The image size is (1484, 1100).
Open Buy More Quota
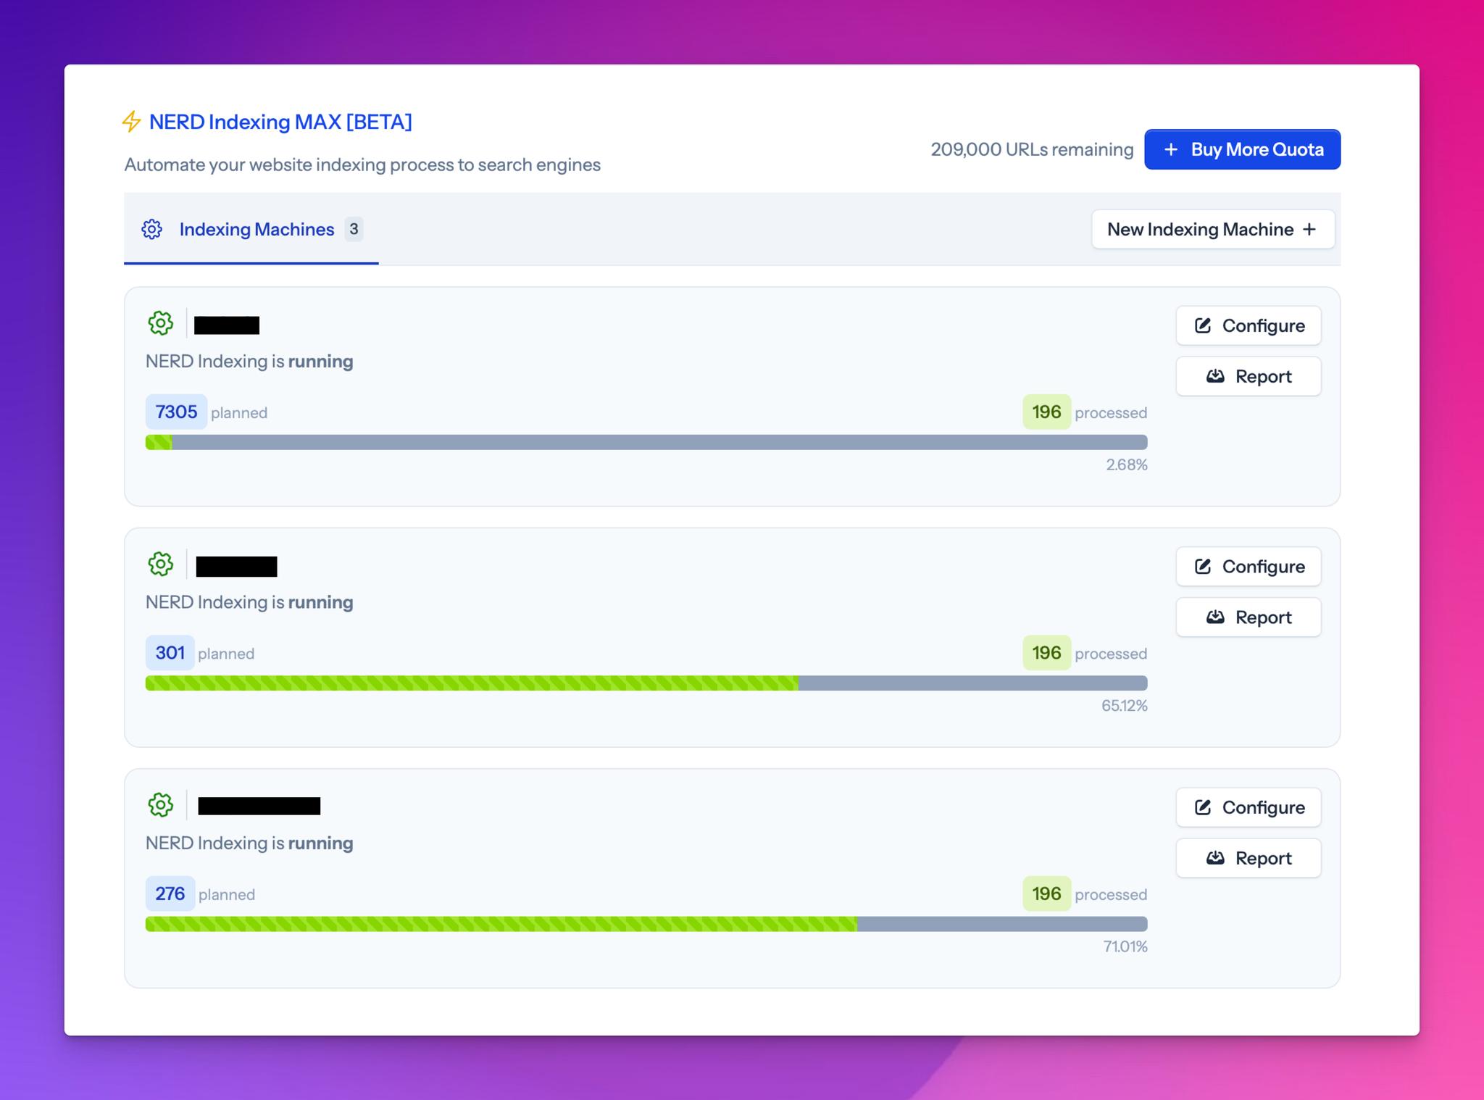(x=1243, y=149)
